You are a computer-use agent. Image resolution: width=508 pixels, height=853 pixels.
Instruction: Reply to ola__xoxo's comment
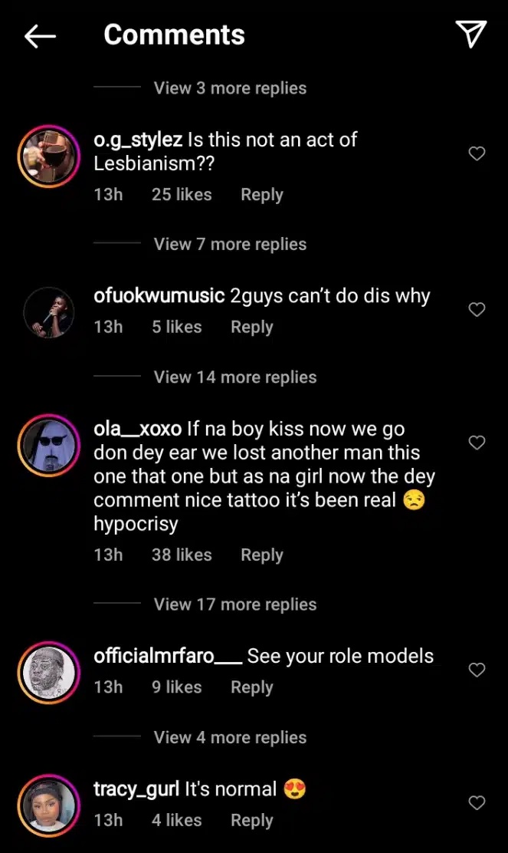pyautogui.click(x=262, y=555)
